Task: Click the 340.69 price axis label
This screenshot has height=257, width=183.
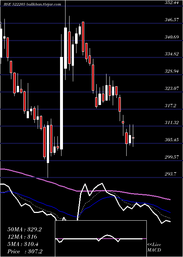Action: [x=172, y=37]
